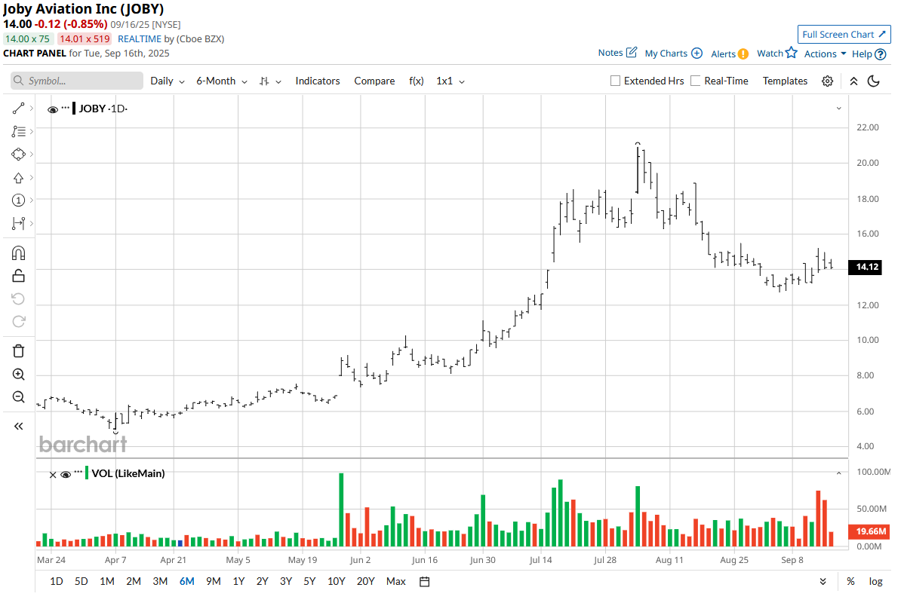Click the 19.66M volume label
Viewport: 901px width, 612px height.
869,531
